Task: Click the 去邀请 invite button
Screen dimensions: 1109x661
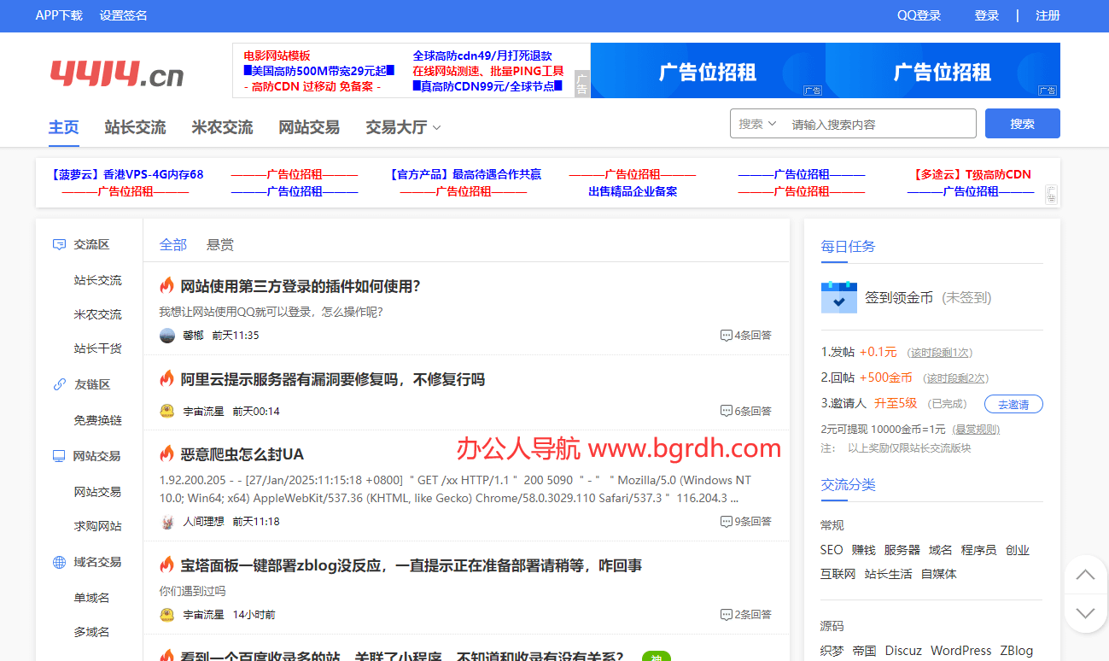Action: point(1013,404)
